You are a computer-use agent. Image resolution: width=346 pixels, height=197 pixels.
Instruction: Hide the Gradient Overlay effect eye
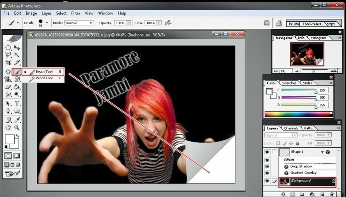267,173
